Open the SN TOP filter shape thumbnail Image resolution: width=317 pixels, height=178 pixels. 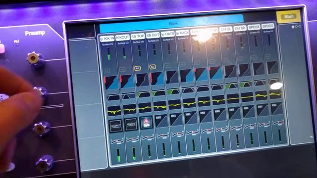[144, 94]
